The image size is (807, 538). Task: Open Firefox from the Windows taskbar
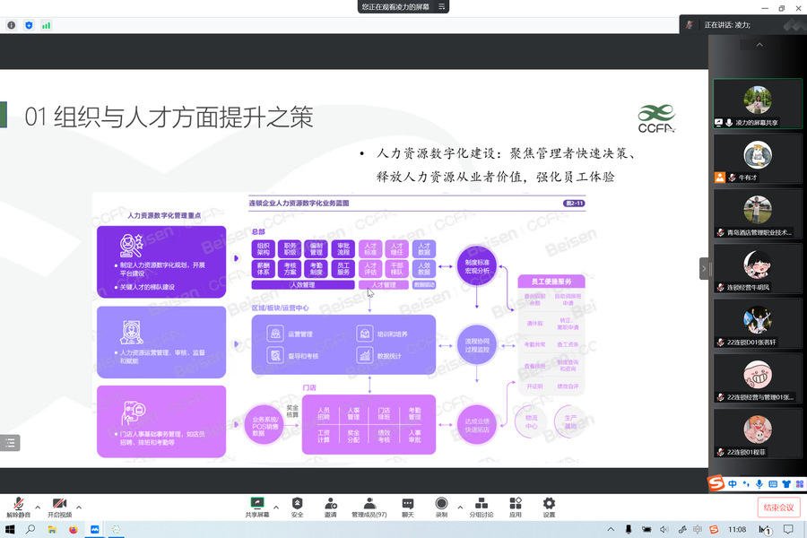[x=74, y=530]
